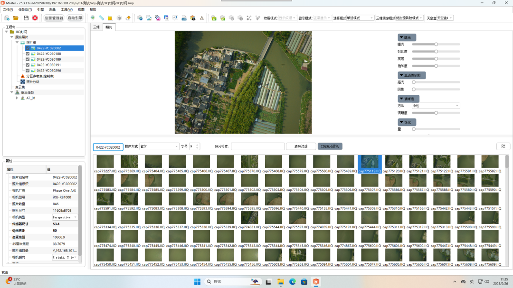This screenshot has width=513, height=288.
Task: Open the 工具 menu
Action: [x=66, y=9]
